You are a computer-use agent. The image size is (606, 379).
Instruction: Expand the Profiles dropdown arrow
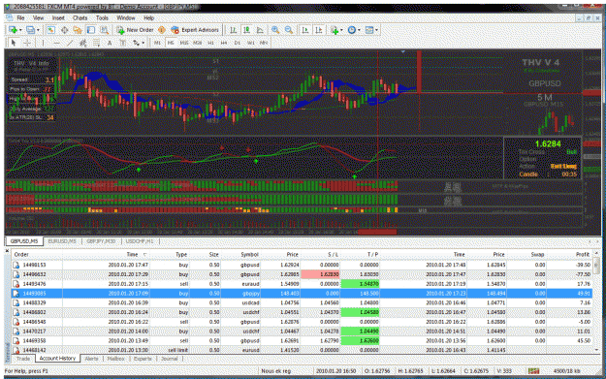point(38,30)
